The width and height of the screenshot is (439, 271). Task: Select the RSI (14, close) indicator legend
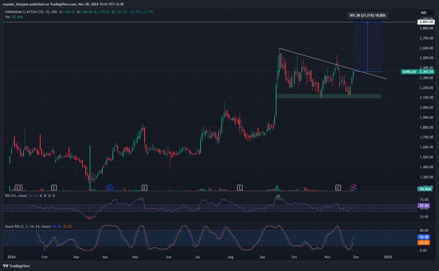tap(16, 196)
